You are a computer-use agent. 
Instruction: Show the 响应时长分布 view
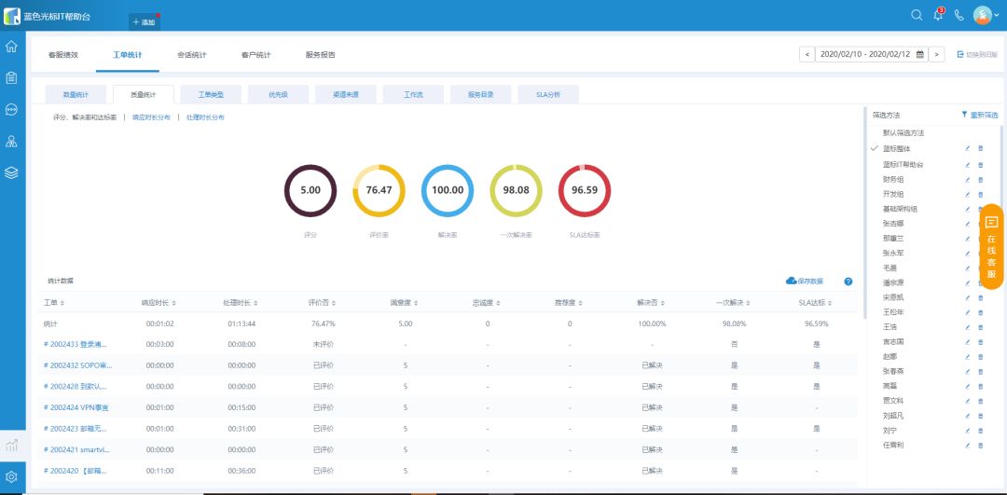click(x=152, y=117)
